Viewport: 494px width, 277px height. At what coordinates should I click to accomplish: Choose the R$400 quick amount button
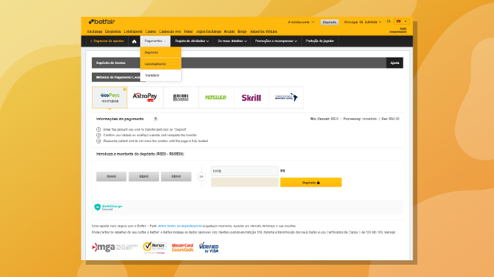tap(111, 176)
